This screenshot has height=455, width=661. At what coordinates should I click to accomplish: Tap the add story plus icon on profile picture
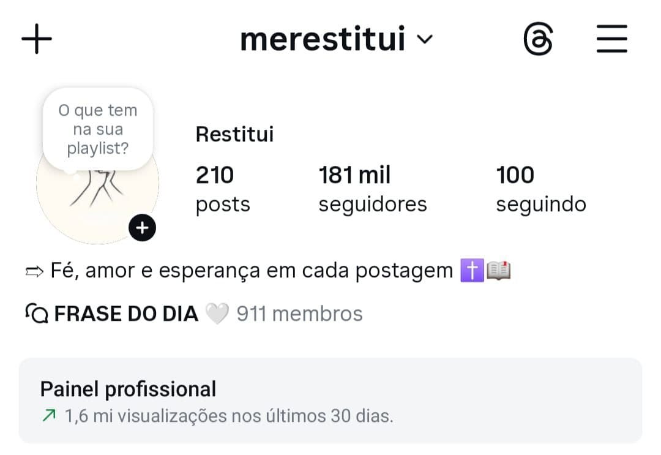click(142, 227)
